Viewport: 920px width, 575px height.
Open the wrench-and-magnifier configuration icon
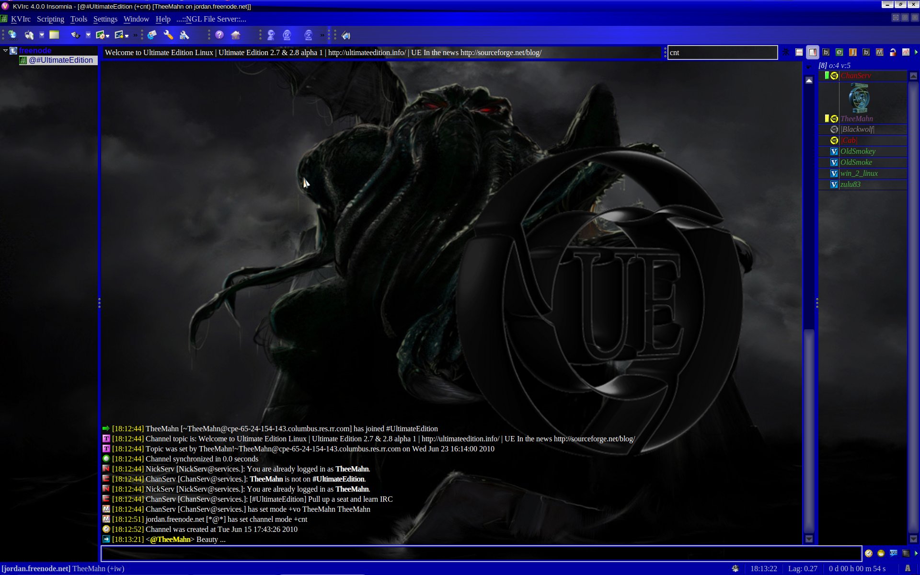pyautogui.click(x=184, y=35)
